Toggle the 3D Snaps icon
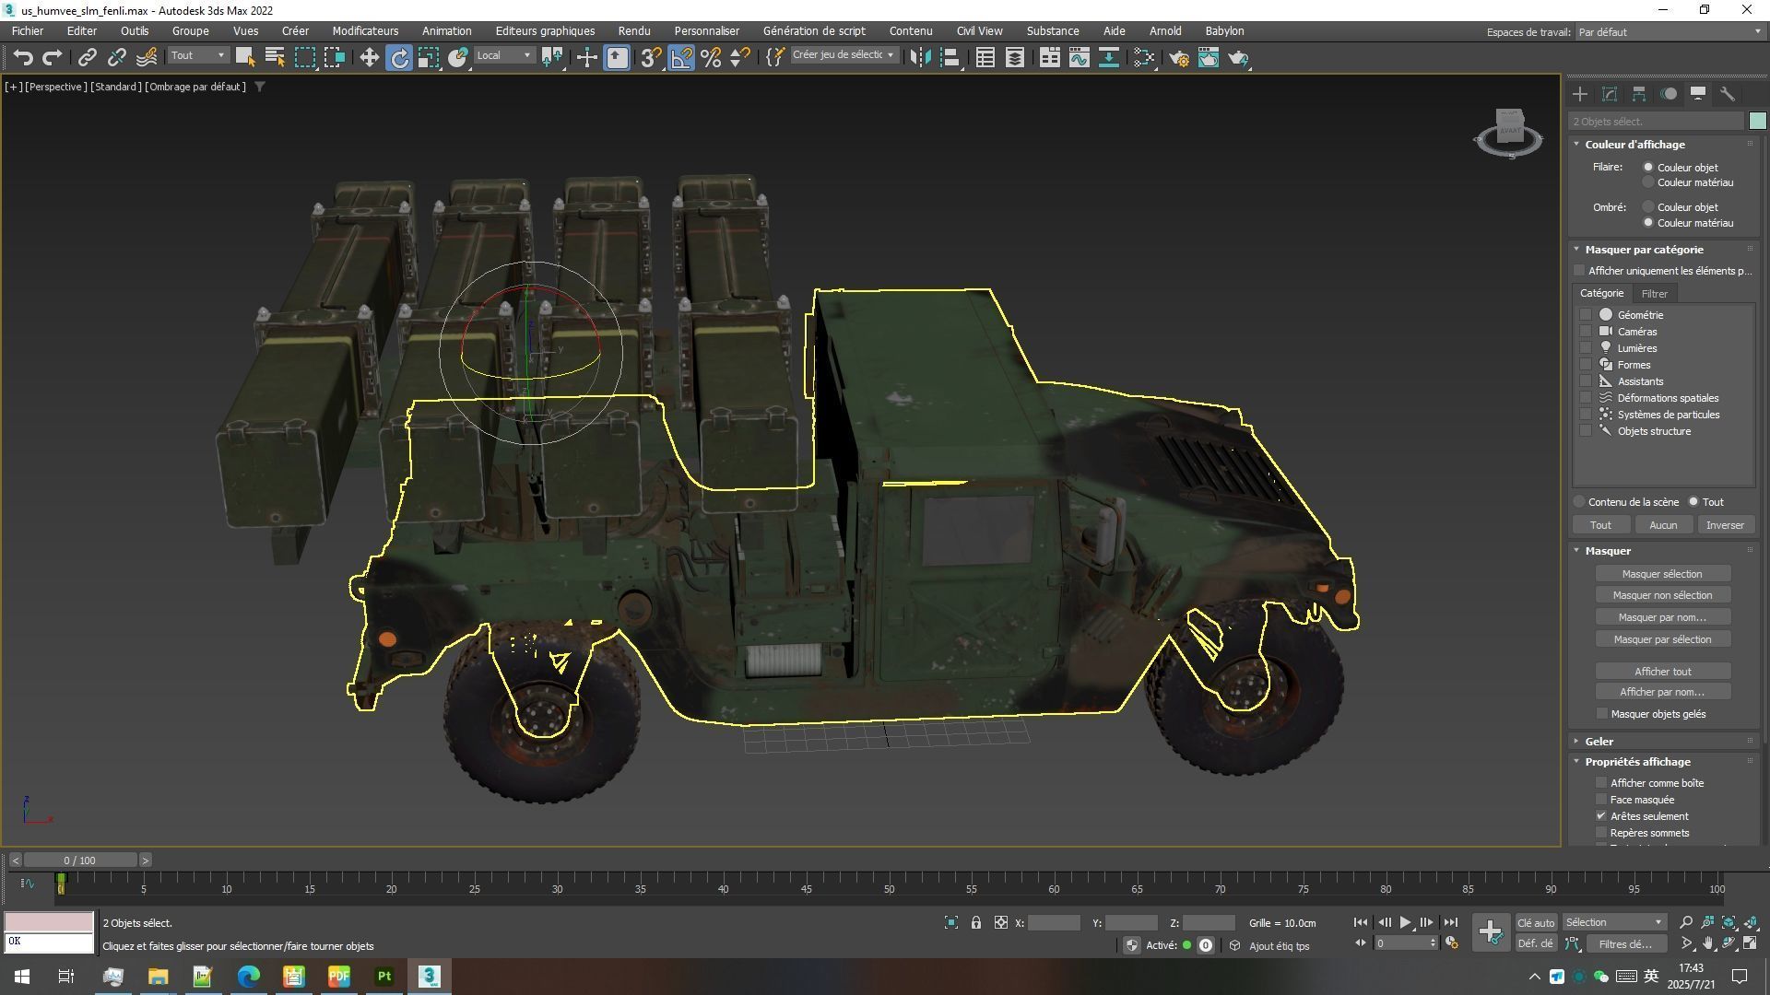The height and width of the screenshot is (995, 1770). [x=651, y=57]
